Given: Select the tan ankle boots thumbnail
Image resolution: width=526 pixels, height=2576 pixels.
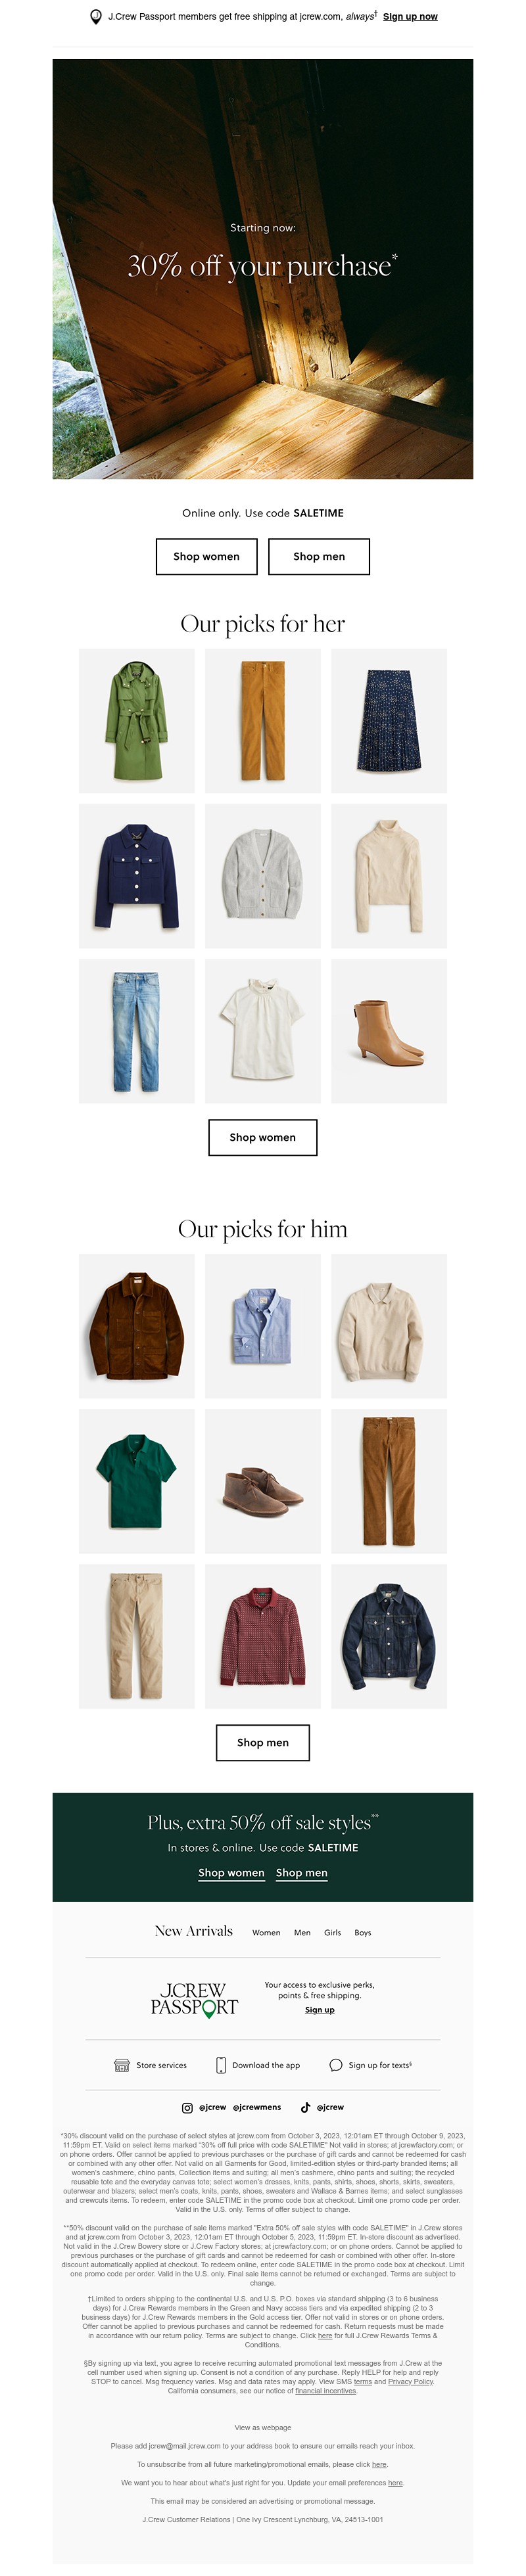Looking at the screenshot, I should click(x=389, y=1031).
